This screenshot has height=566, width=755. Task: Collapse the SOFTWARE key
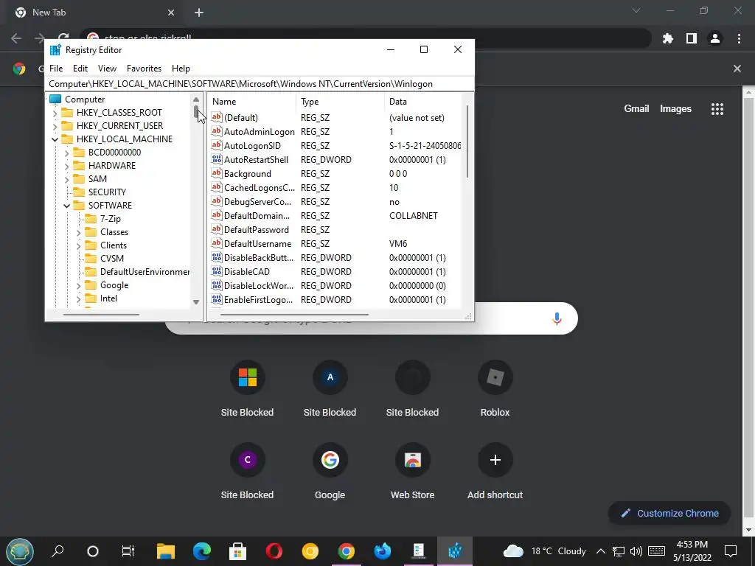pyautogui.click(x=66, y=206)
